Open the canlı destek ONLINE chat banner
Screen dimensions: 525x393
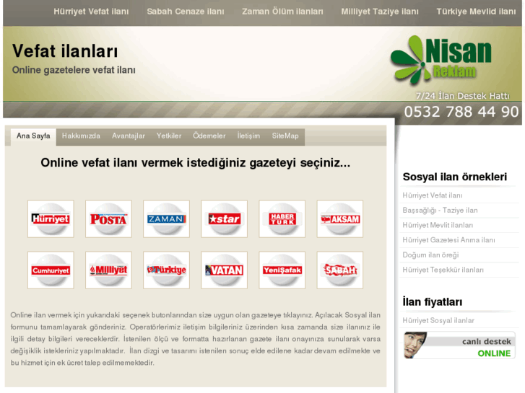459,345
